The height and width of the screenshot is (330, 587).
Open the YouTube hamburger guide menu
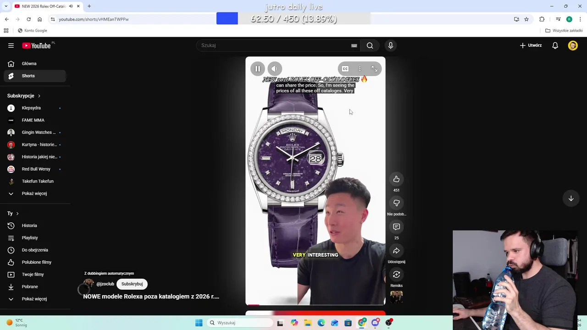11,45
